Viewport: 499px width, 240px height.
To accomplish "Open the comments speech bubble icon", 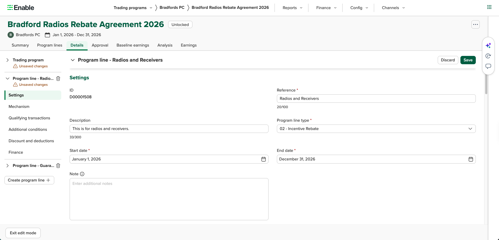I will tap(488, 66).
